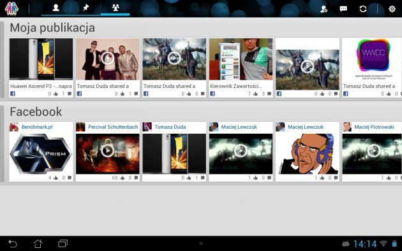
Task: Like Percival Schuttenbach post with 65 likes
Action: click(122, 178)
